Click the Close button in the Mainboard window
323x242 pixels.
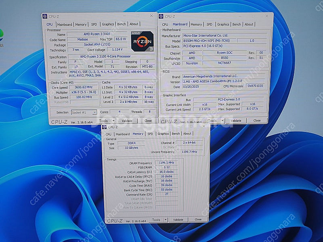pos(257,121)
